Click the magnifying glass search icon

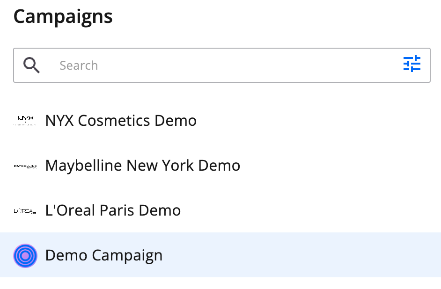tap(31, 65)
